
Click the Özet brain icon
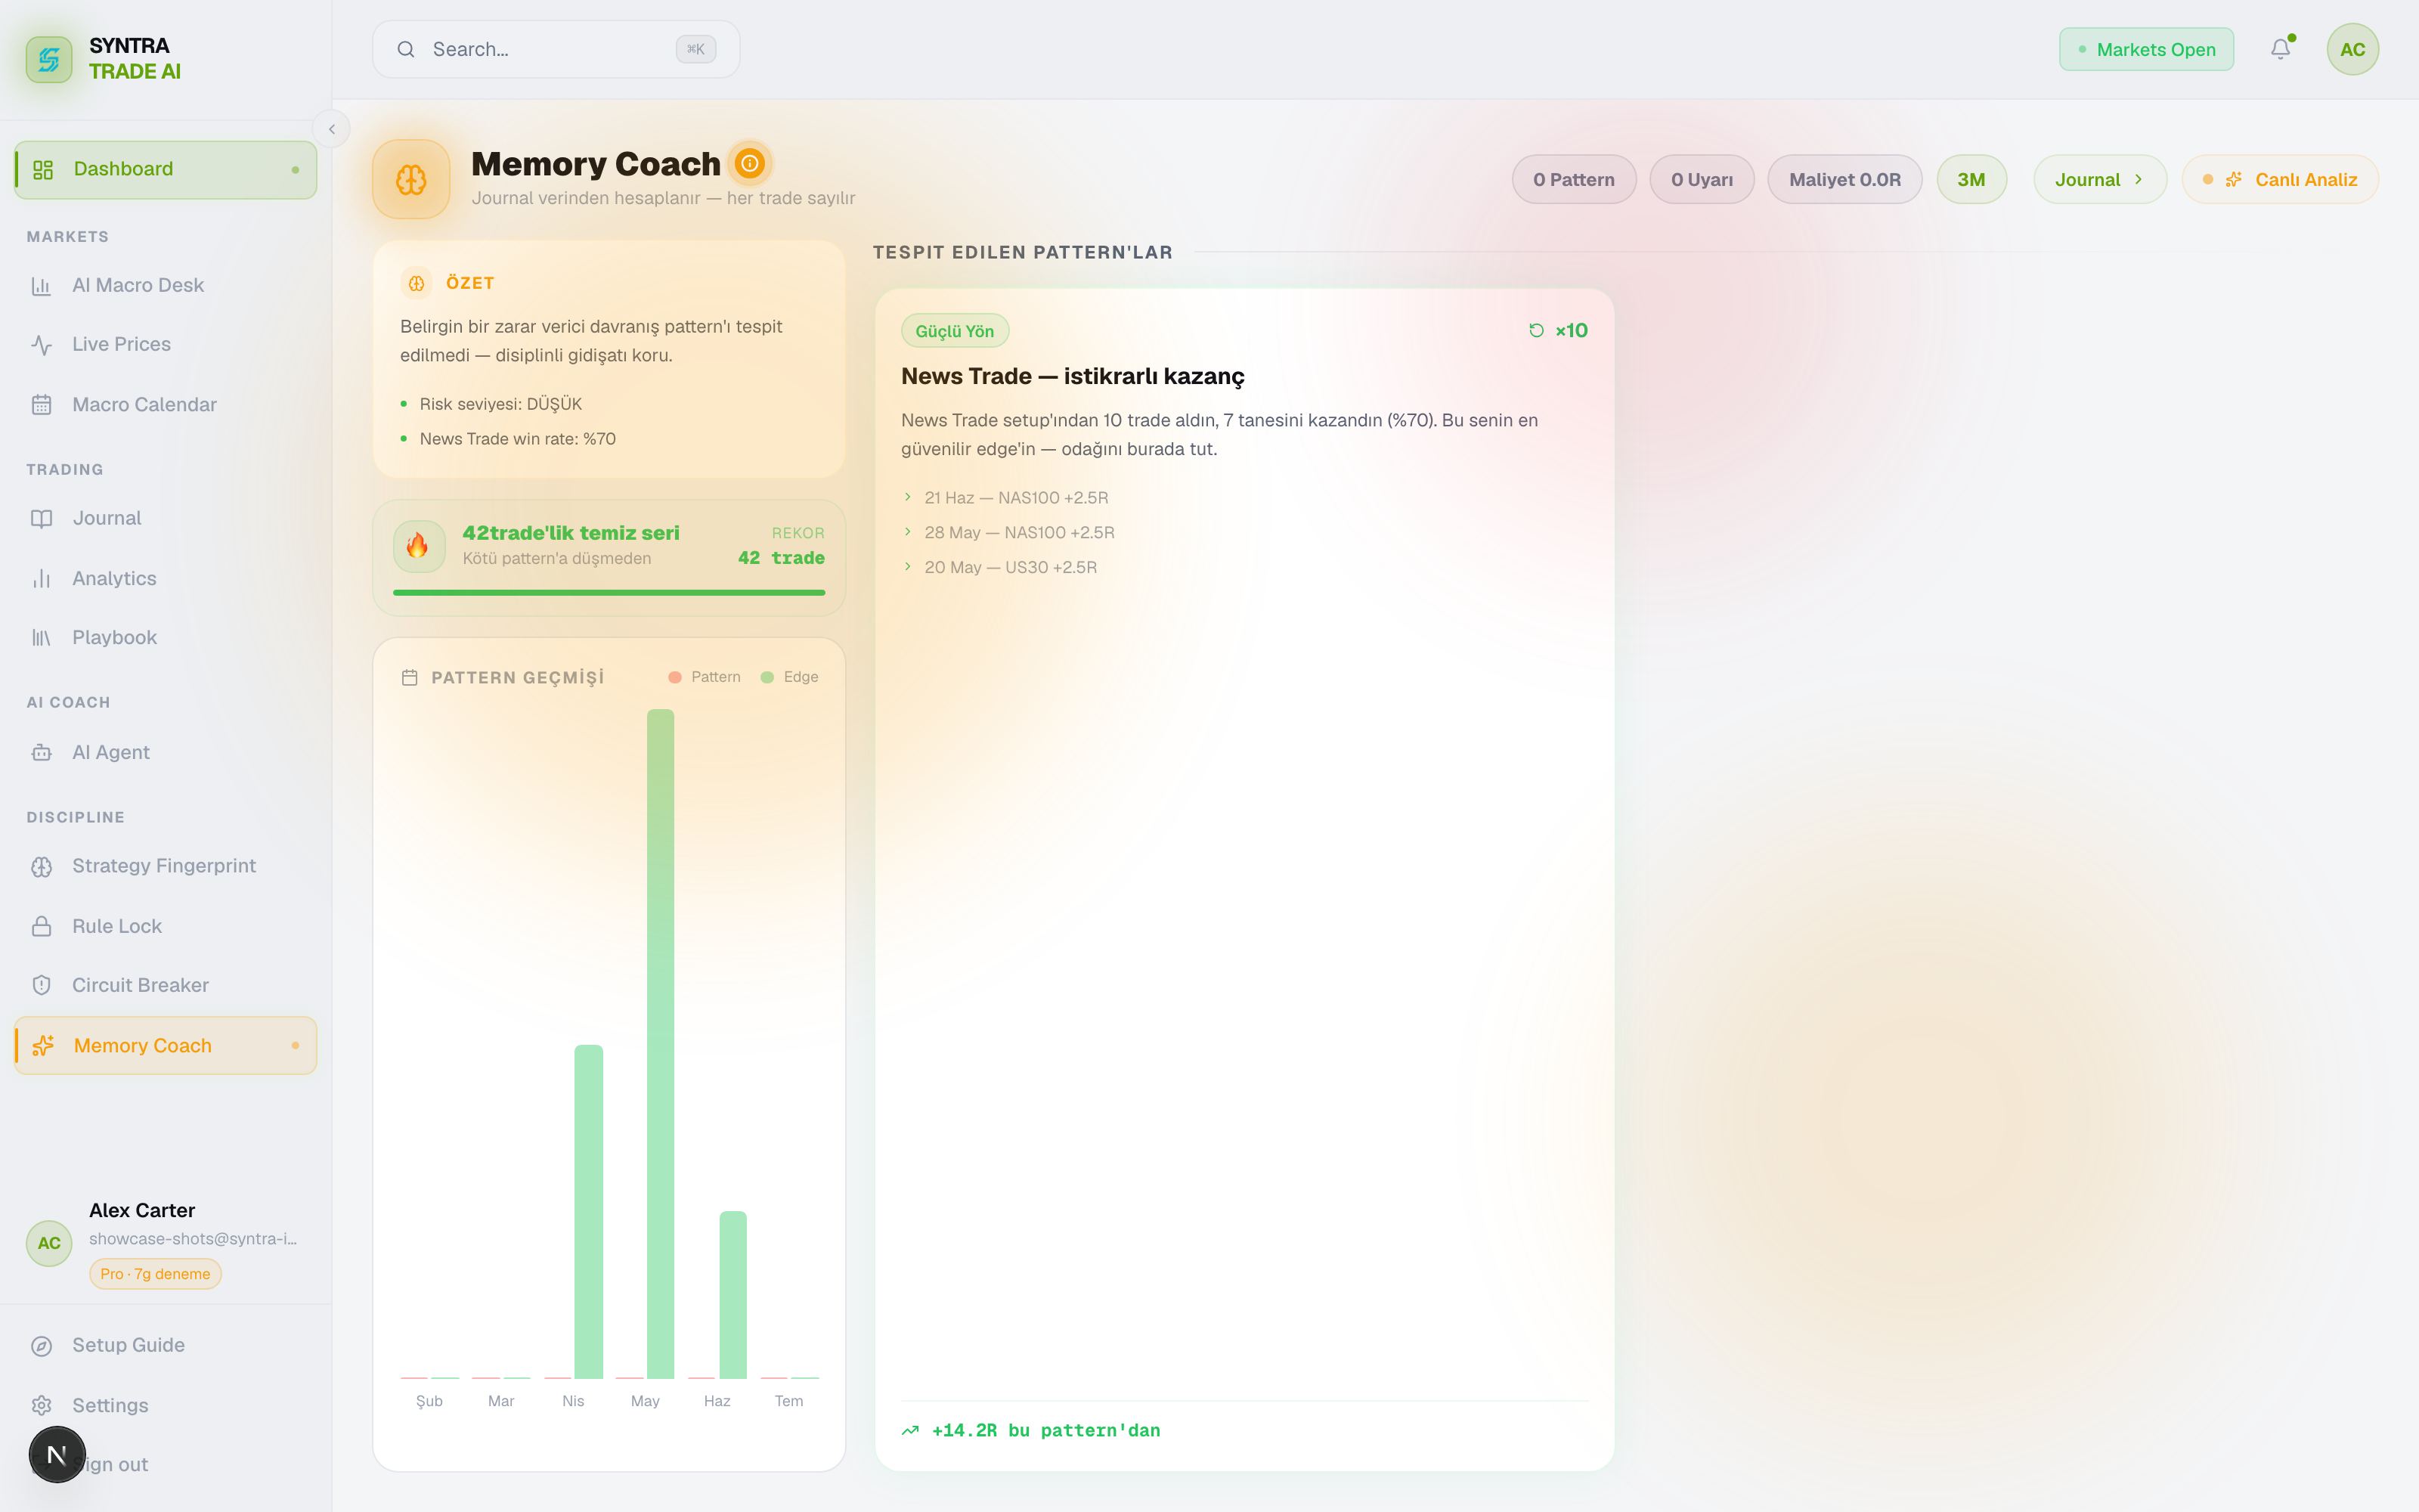tap(416, 283)
